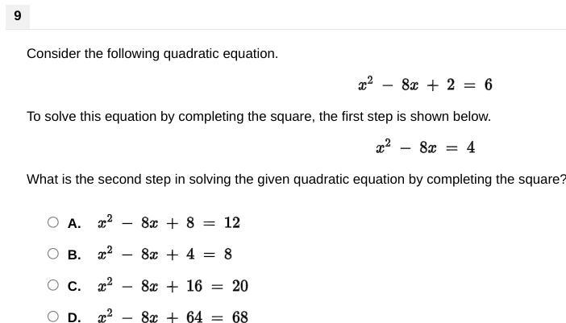Select the answer equation ending in = 20
The width and height of the screenshot is (566, 323).
(x=173, y=285)
